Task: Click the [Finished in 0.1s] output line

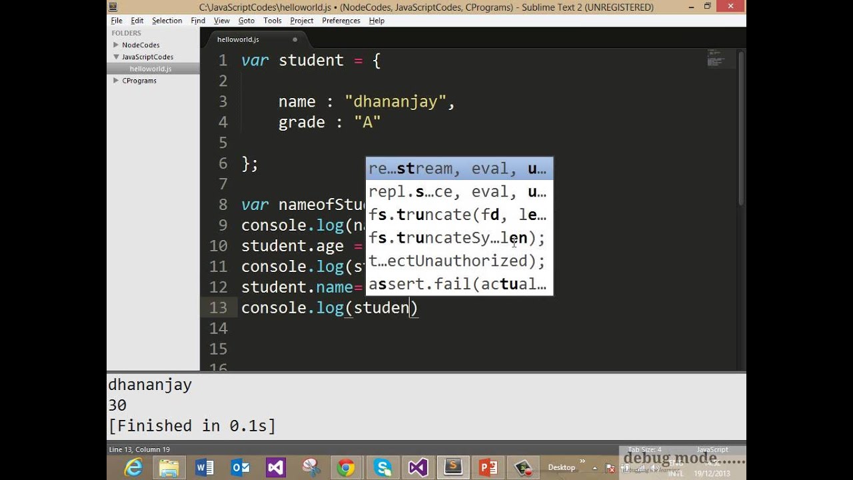Action: click(192, 426)
